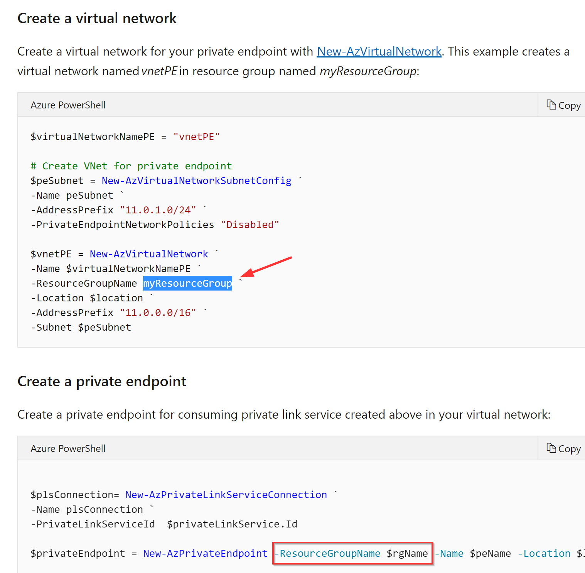Click the "vnetPE" string value
The width and height of the screenshot is (585, 573).
197,137
